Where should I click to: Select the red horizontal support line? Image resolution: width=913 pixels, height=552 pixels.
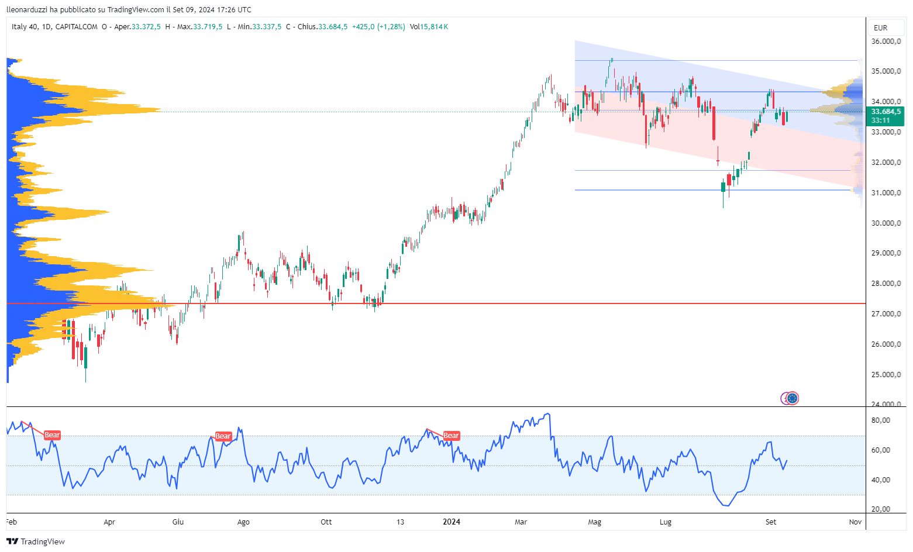[436, 303]
